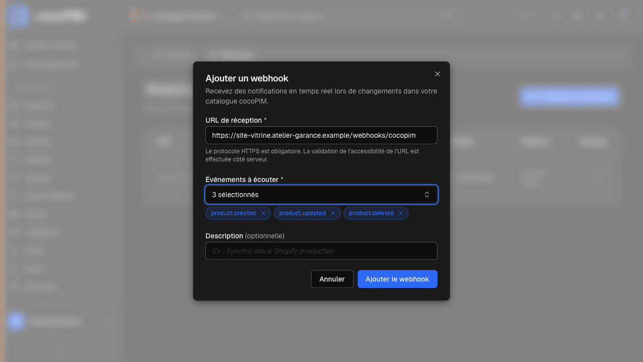
Task: Click into the optional Description field
Action: tap(321, 251)
